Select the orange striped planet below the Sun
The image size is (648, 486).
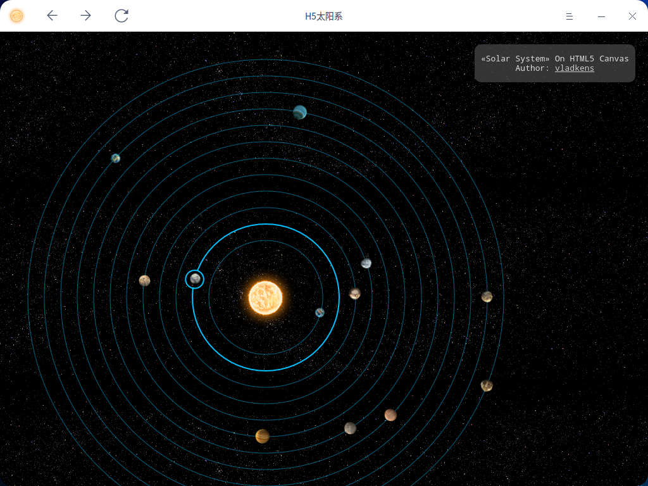(263, 436)
